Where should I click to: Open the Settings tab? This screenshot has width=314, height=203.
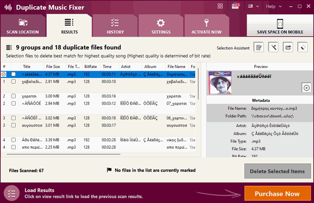pyautogui.click(x=161, y=26)
